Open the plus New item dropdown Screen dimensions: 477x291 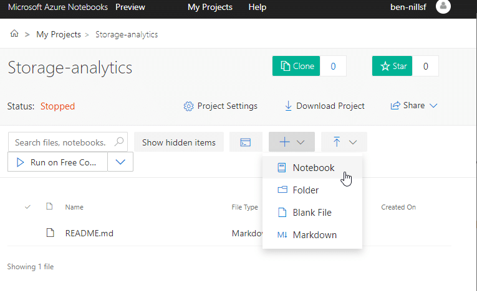click(x=291, y=142)
